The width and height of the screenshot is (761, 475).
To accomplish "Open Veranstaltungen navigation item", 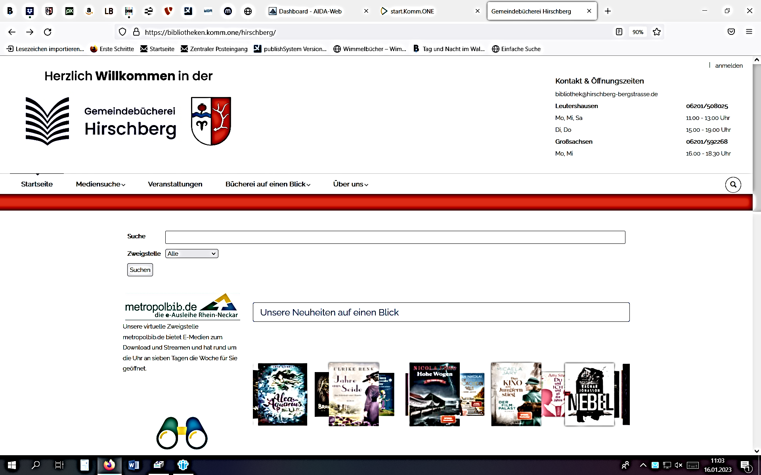I will (175, 184).
